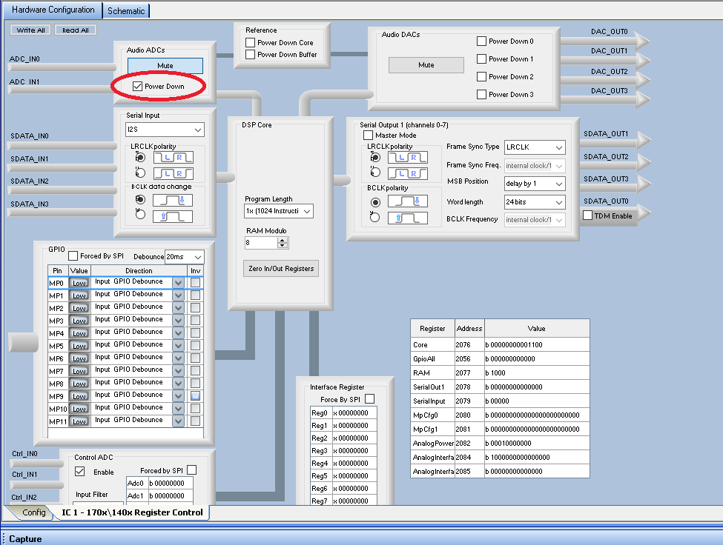The image size is (723, 545).
Task: Select the bottom LRCLK polarity waveform in Serial Input
Action: (x=172, y=173)
